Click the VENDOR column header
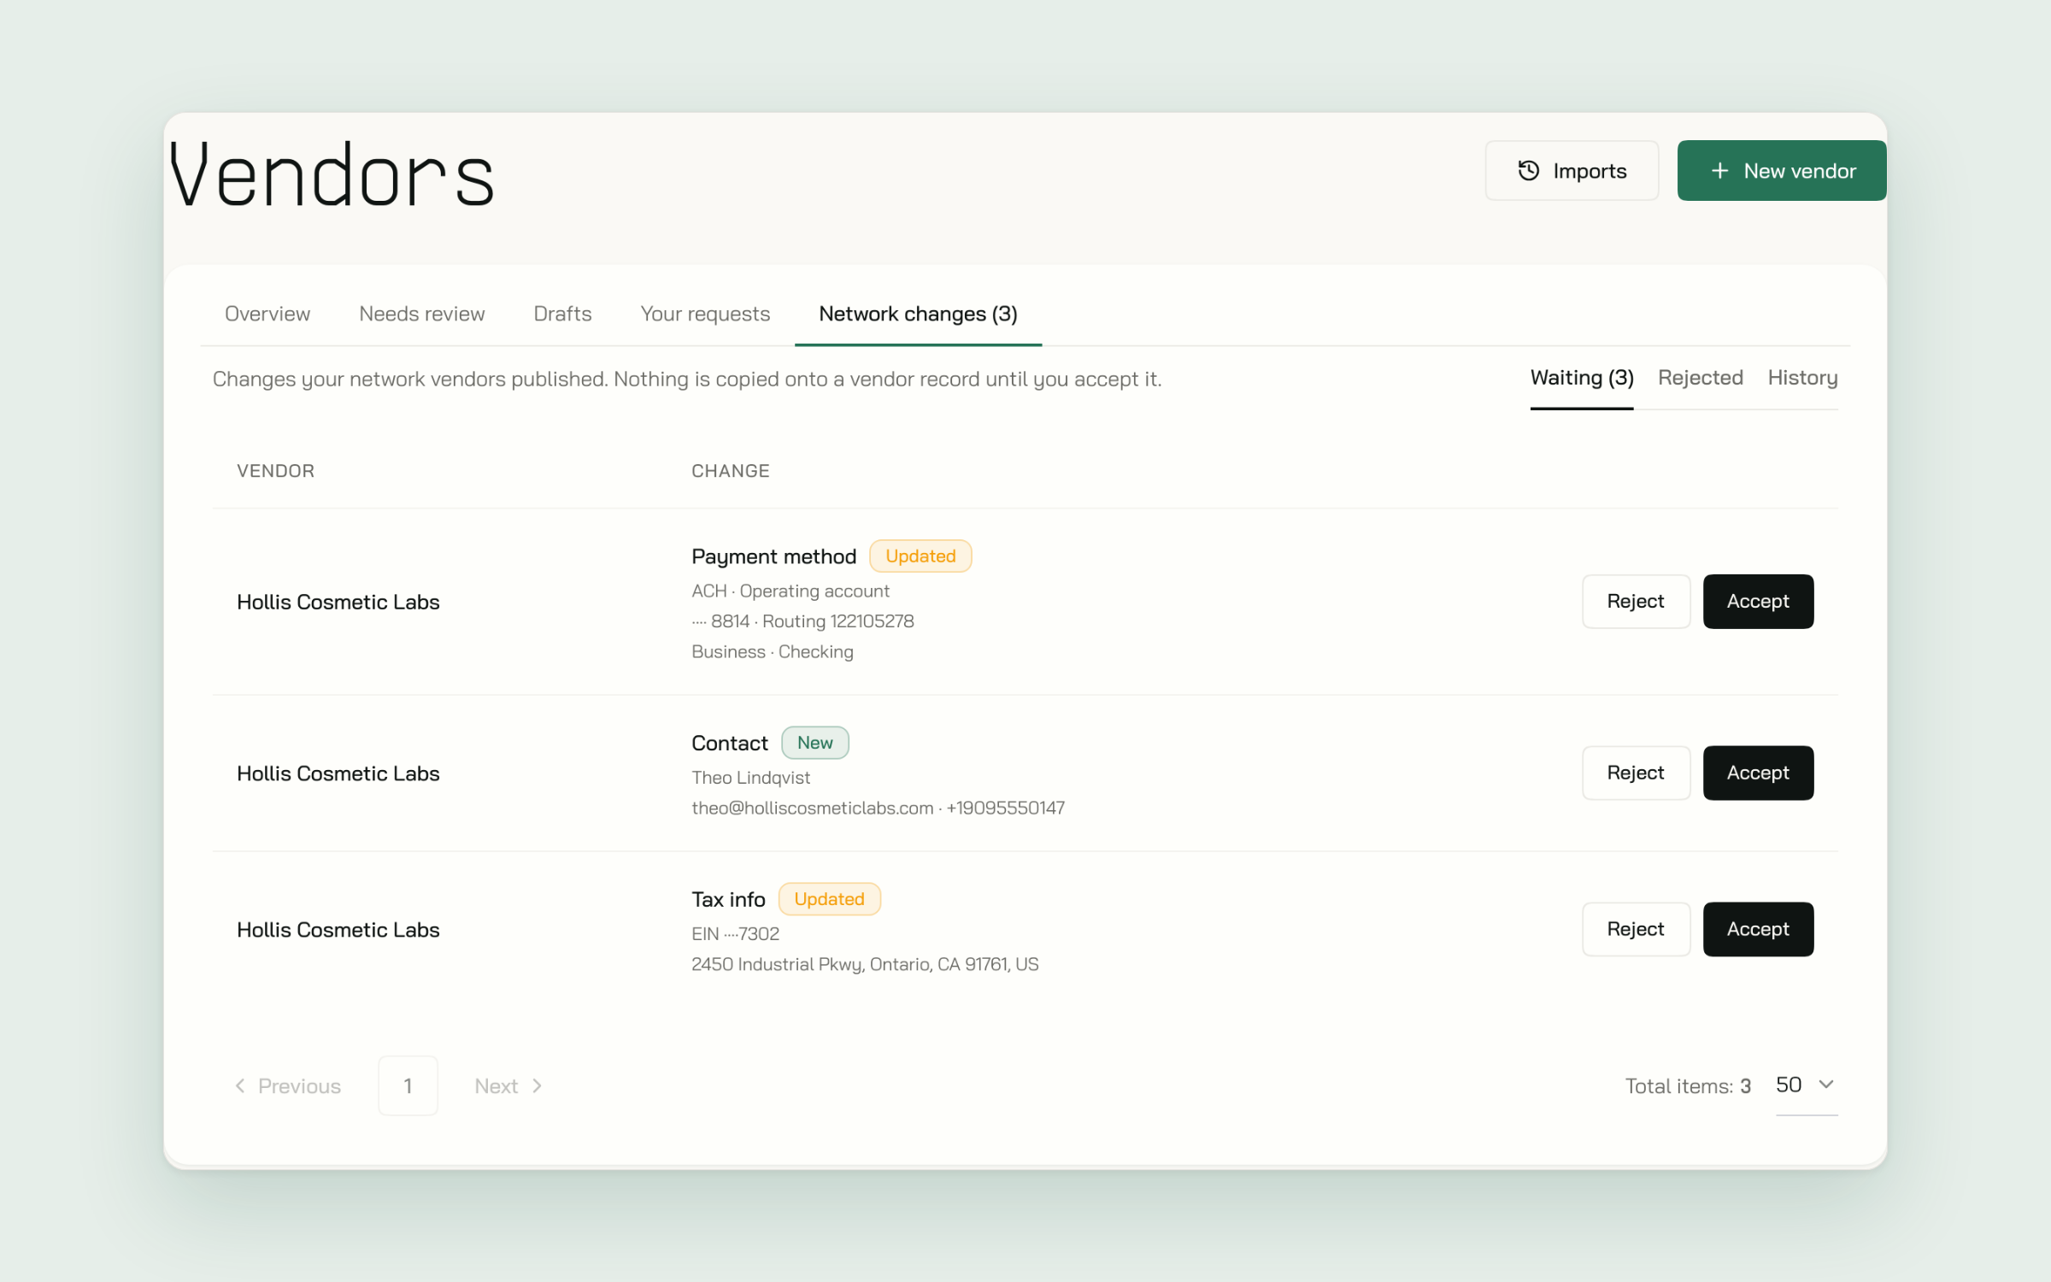The height and width of the screenshot is (1282, 2051). coord(275,471)
